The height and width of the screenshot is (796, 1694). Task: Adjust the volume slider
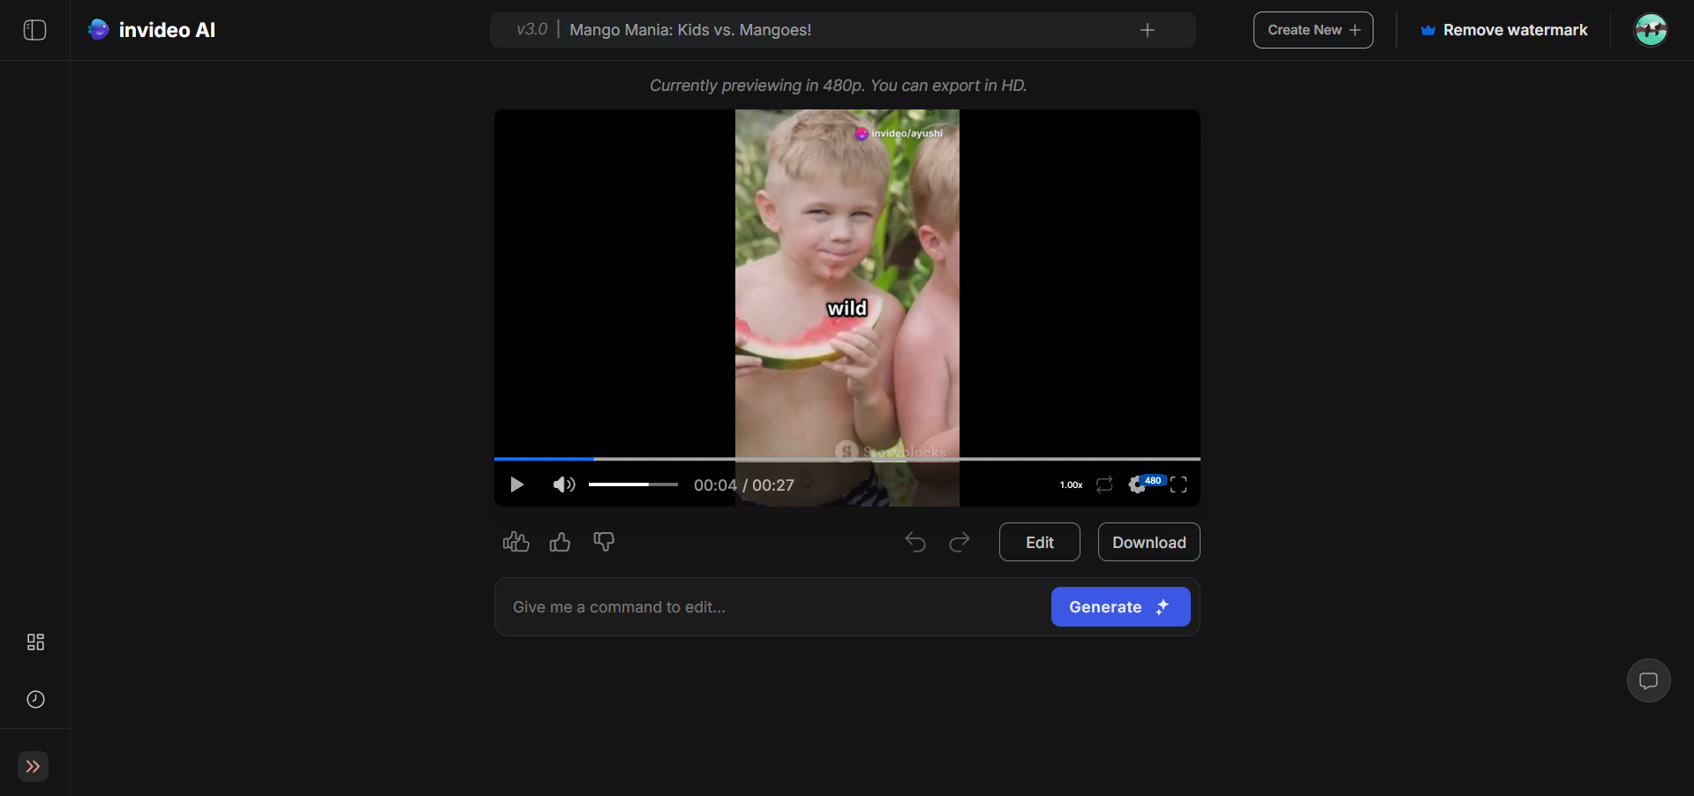click(x=632, y=484)
